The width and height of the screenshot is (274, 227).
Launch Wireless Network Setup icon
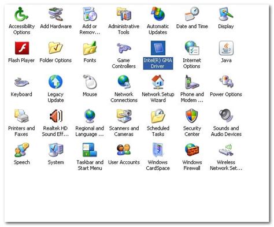[226, 150]
